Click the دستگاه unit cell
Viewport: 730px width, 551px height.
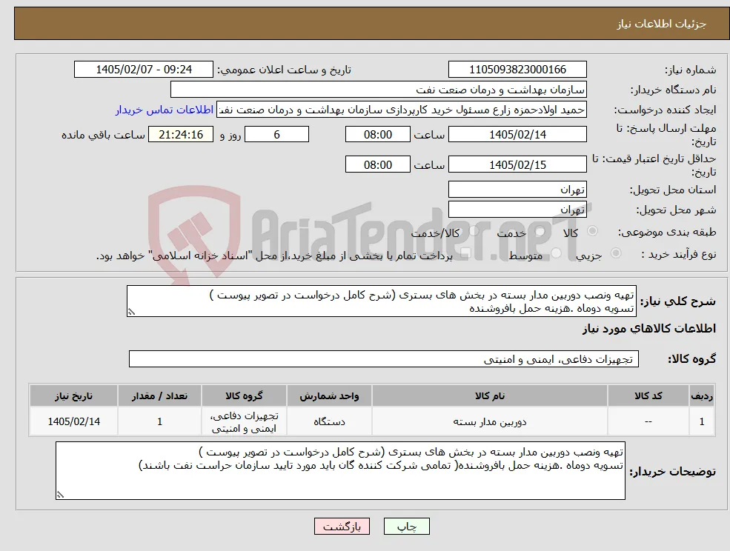(329, 421)
